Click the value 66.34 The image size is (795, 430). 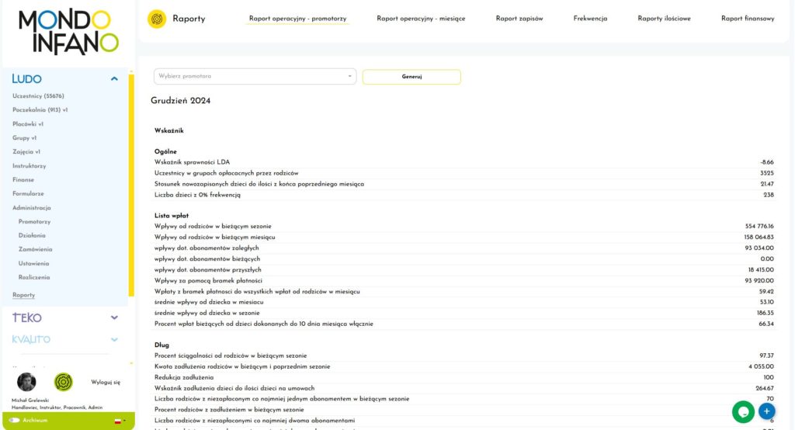click(766, 324)
